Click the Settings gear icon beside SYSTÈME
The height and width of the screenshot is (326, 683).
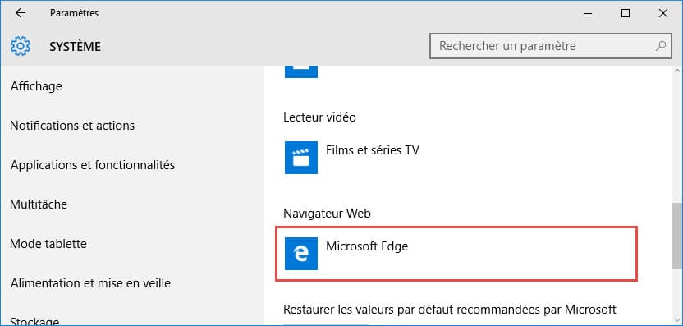[21, 46]
